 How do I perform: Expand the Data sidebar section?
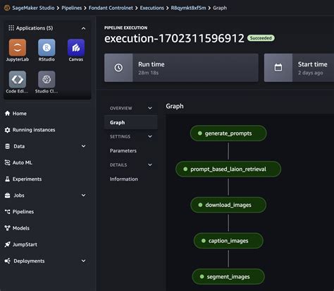(83, 146)
